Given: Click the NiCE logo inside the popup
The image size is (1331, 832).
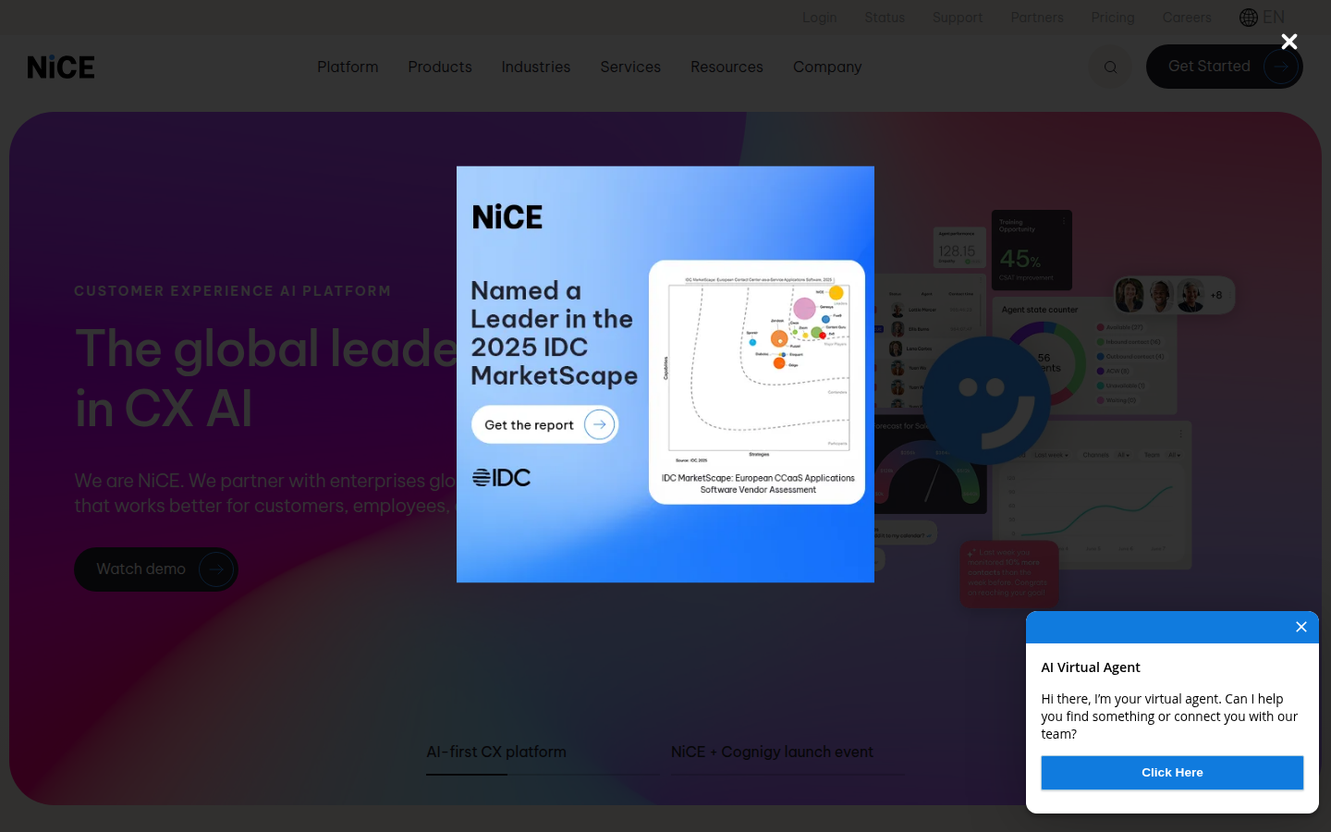Looking at the screenshot, I should (507, 217).
